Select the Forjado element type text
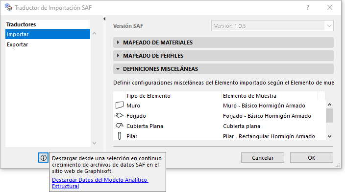345x192 pixels. (x=136, y=116)
